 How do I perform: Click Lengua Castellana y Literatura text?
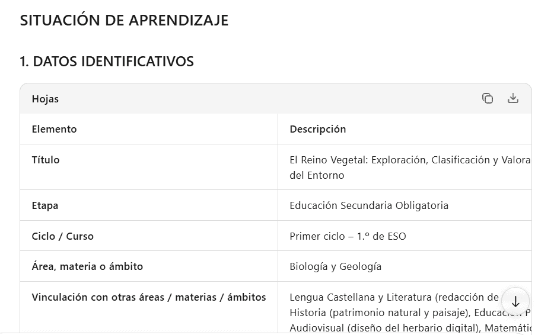click(x=361, y=297)
